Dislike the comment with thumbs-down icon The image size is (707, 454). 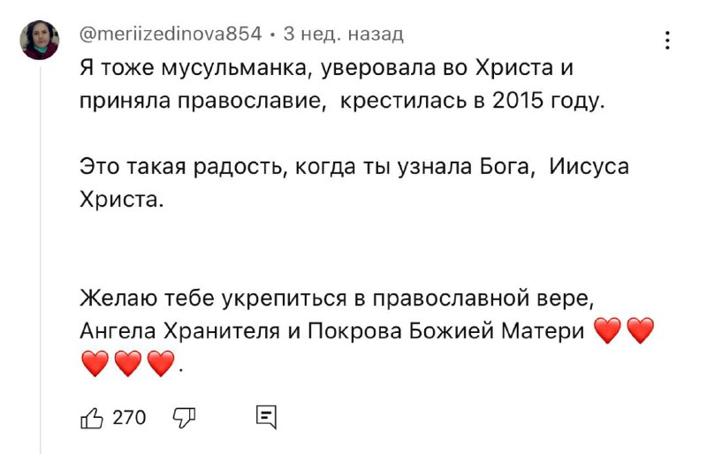pyautogui.click(x=185, y=418)
